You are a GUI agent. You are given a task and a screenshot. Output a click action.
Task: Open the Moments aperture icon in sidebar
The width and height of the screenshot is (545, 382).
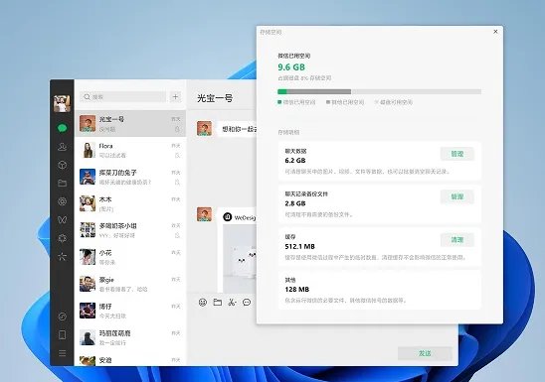click(63, 201)
